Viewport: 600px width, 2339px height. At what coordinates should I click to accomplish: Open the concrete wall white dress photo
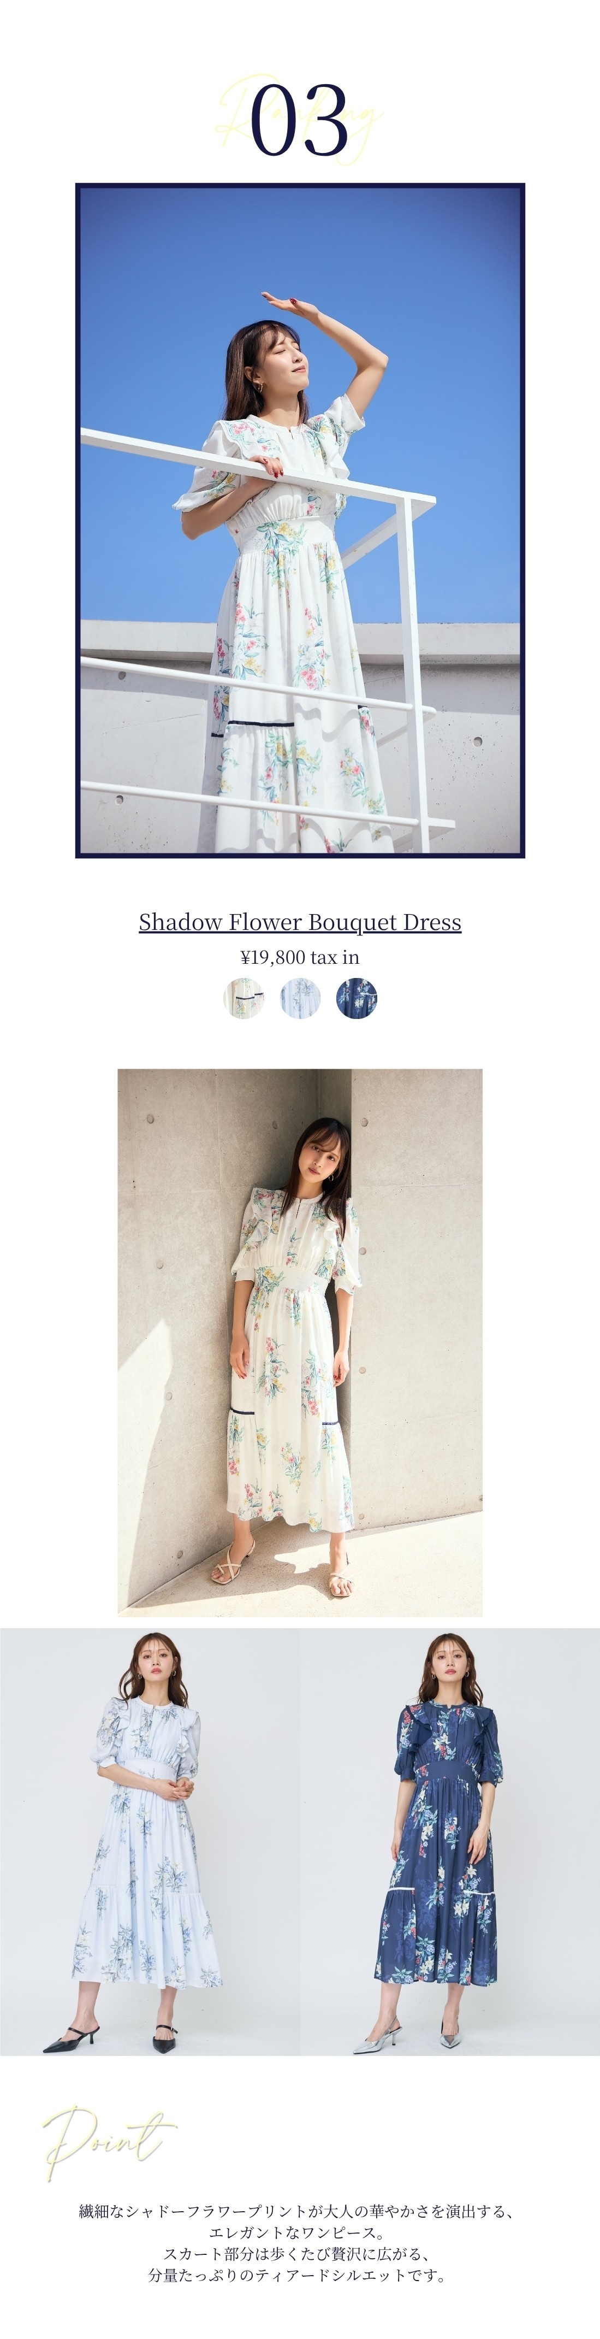tap(300, 1342)
